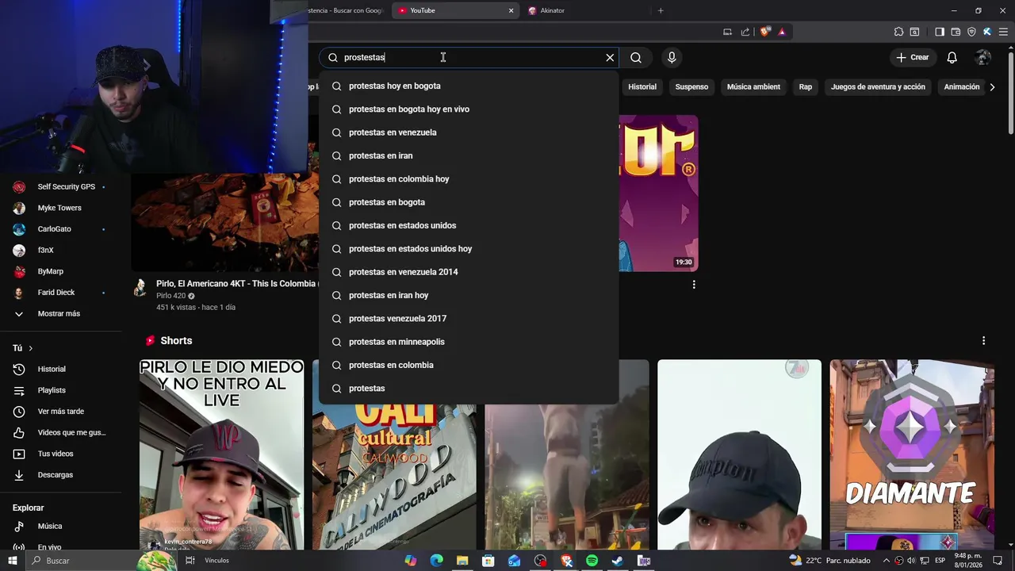Open the Brave wallet icon
1015x571 pixels.
pyautogui.click(x=956, y=32)
